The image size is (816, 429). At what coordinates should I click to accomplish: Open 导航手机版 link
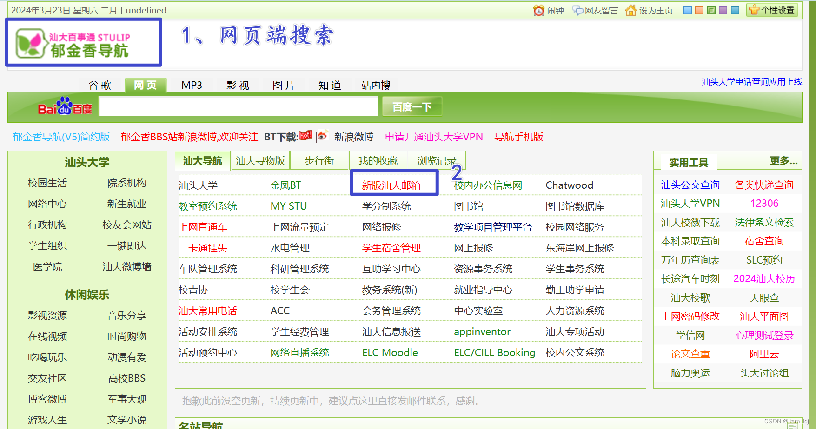pos(519,137)
